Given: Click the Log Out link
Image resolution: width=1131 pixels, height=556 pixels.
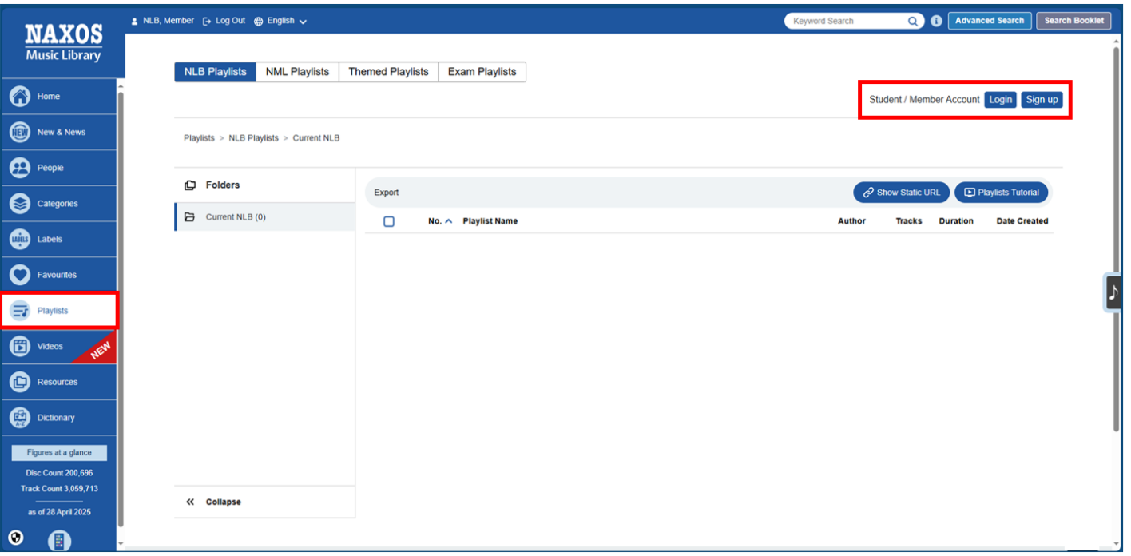Looking at the screenshot, I should click(224, 21).
